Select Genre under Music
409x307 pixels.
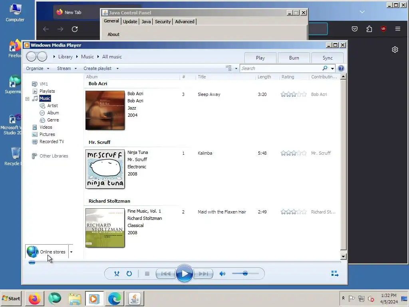click(53, 120)
